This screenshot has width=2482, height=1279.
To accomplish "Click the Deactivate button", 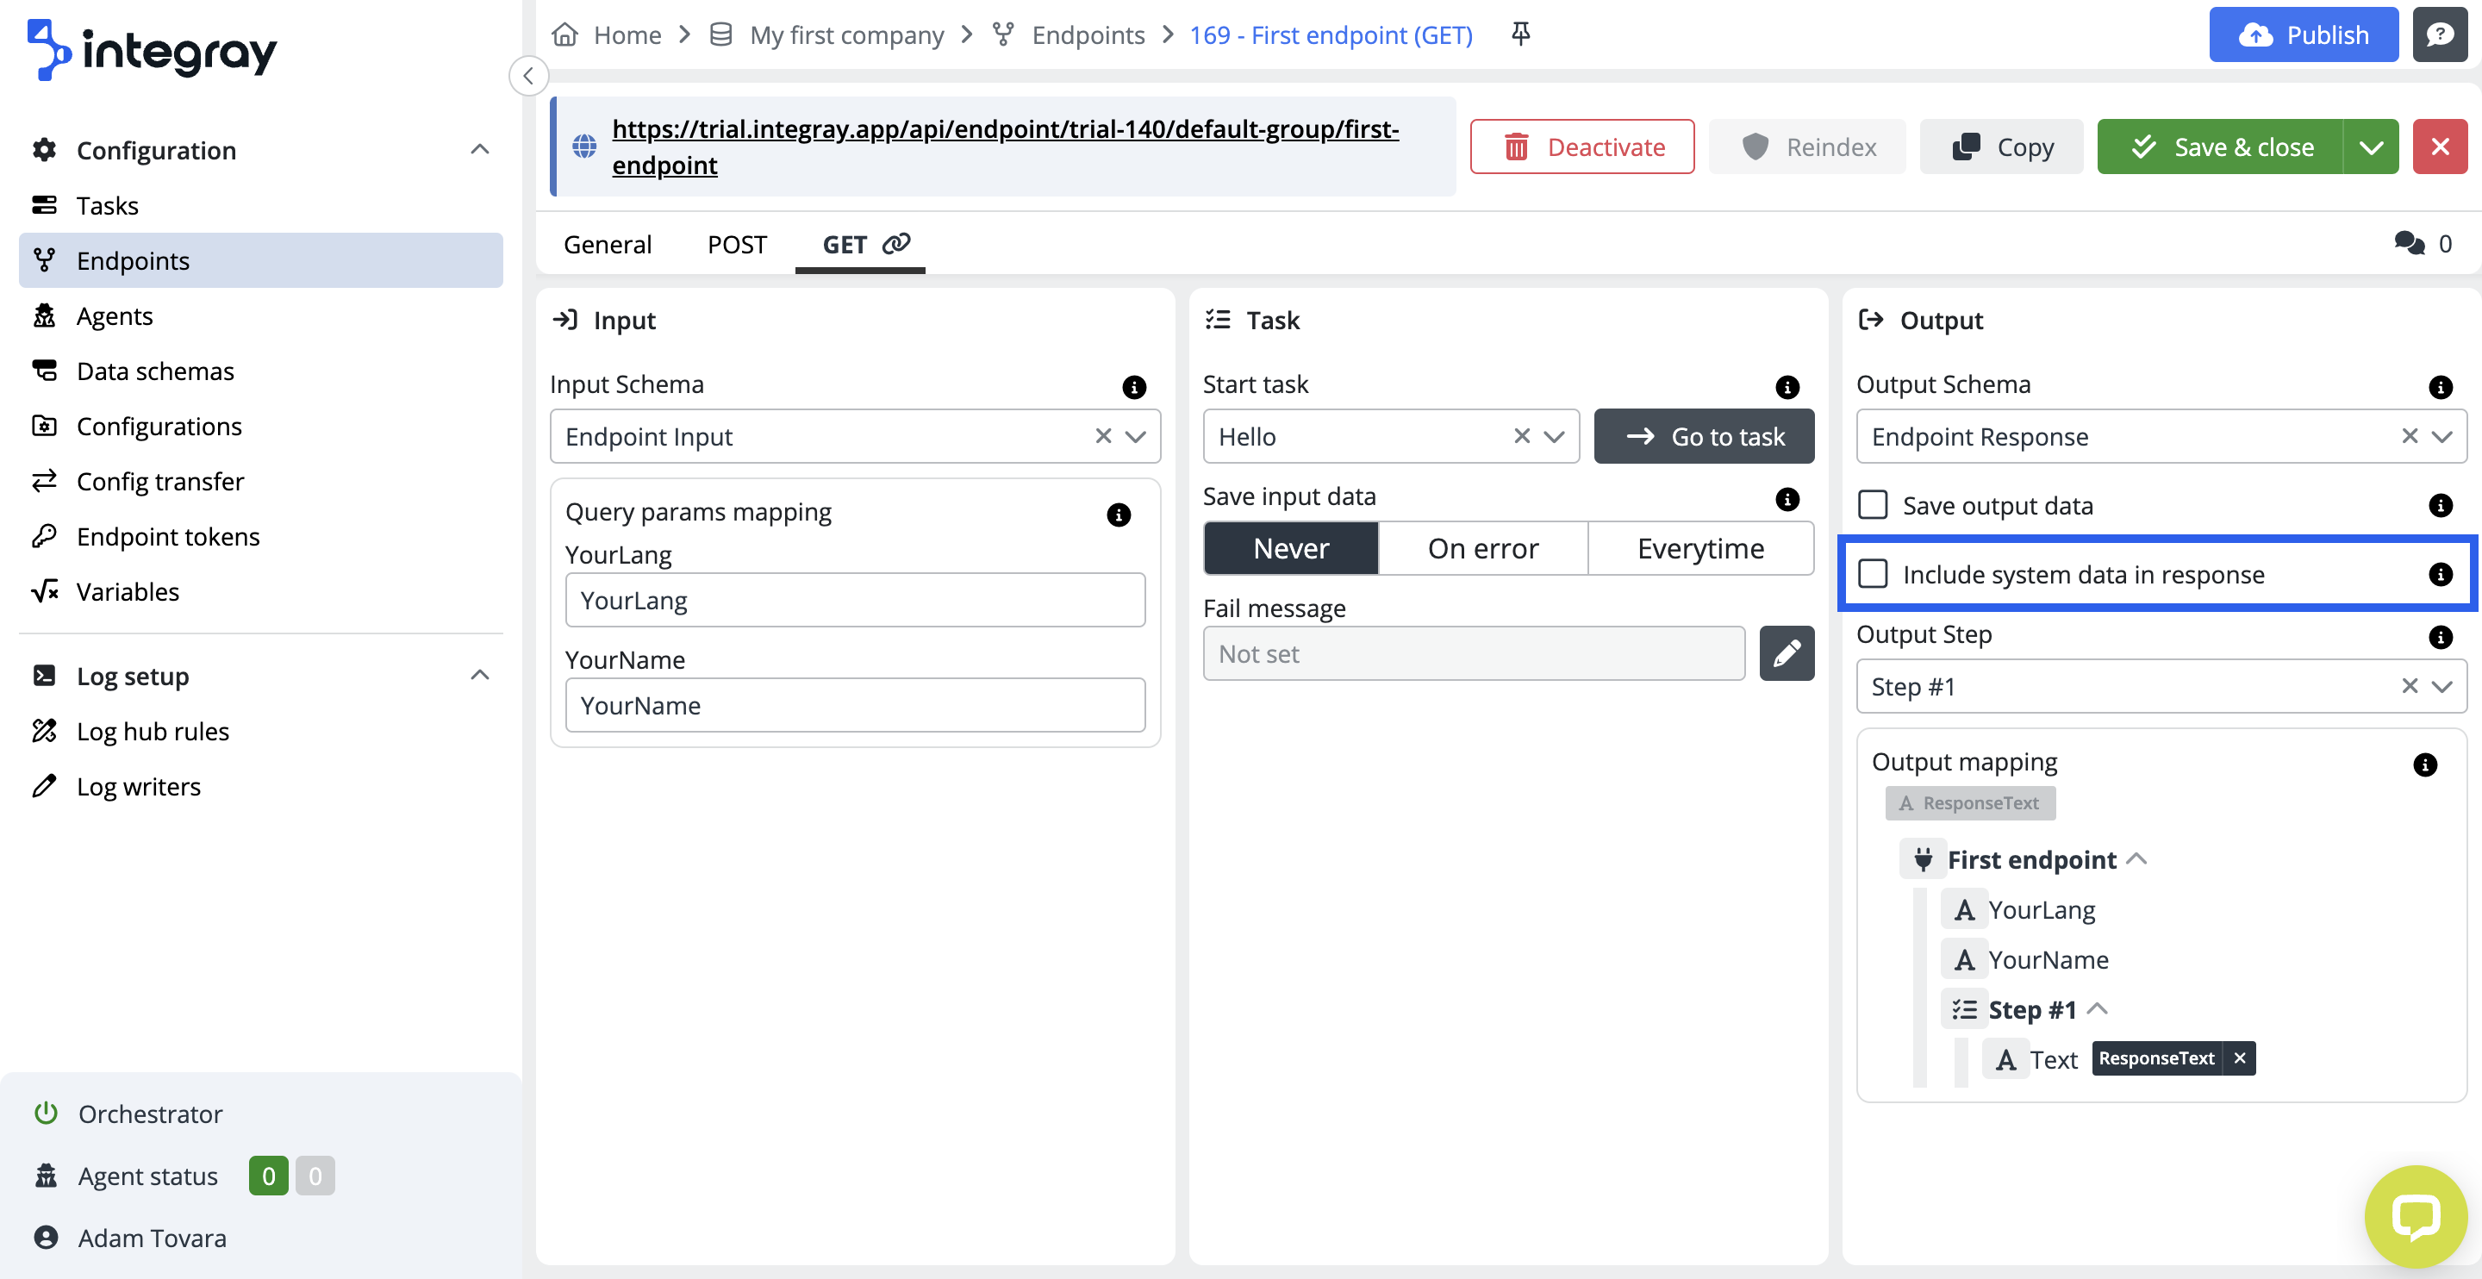I will click(x=1581, y=147).
